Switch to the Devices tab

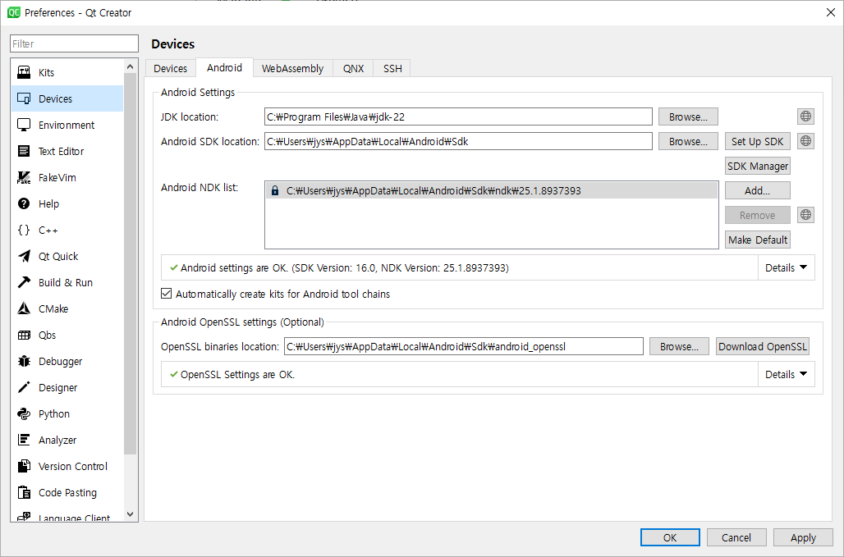(x=170, y=68)
